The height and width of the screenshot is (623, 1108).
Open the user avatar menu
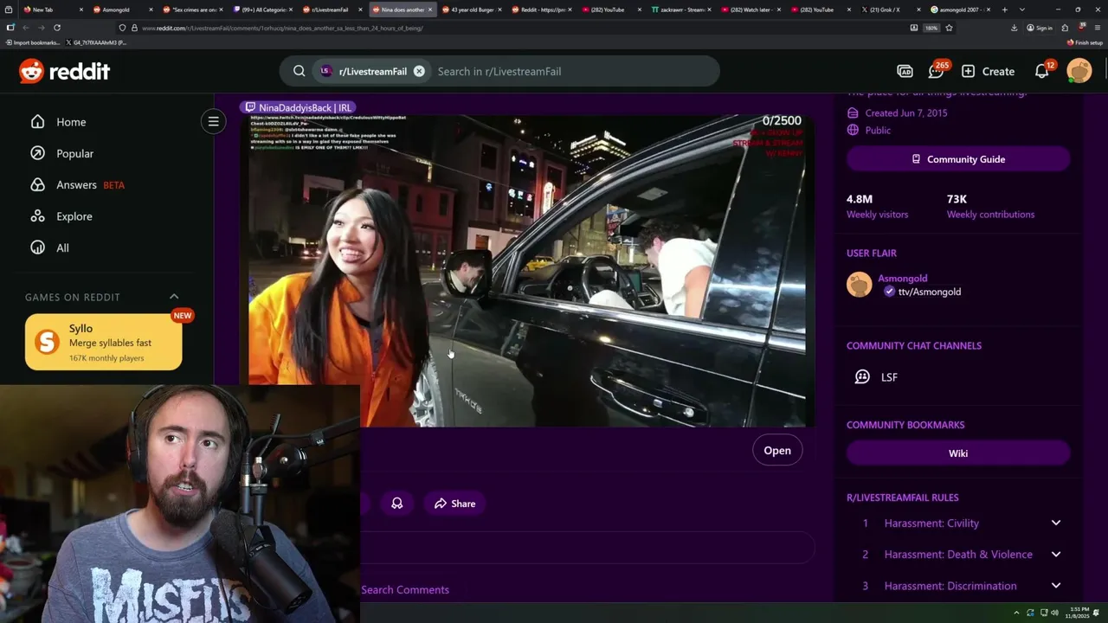coord(1079,71)
